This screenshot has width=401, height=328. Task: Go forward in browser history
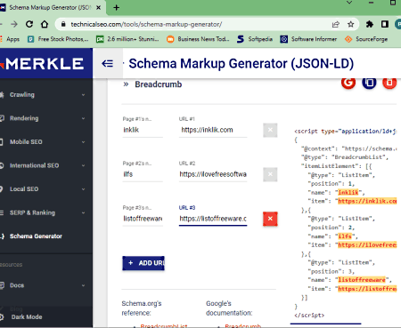coord(14,24)
